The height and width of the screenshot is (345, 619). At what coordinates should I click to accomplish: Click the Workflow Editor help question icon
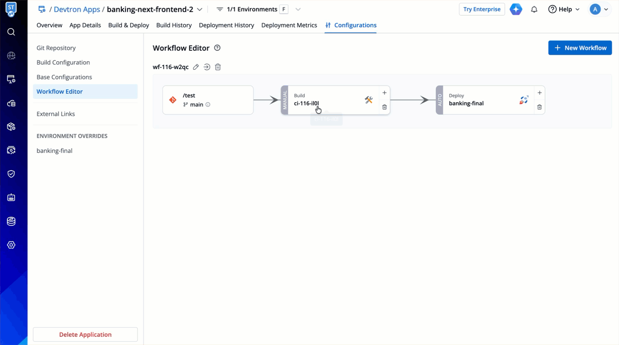tap(217, 48)
